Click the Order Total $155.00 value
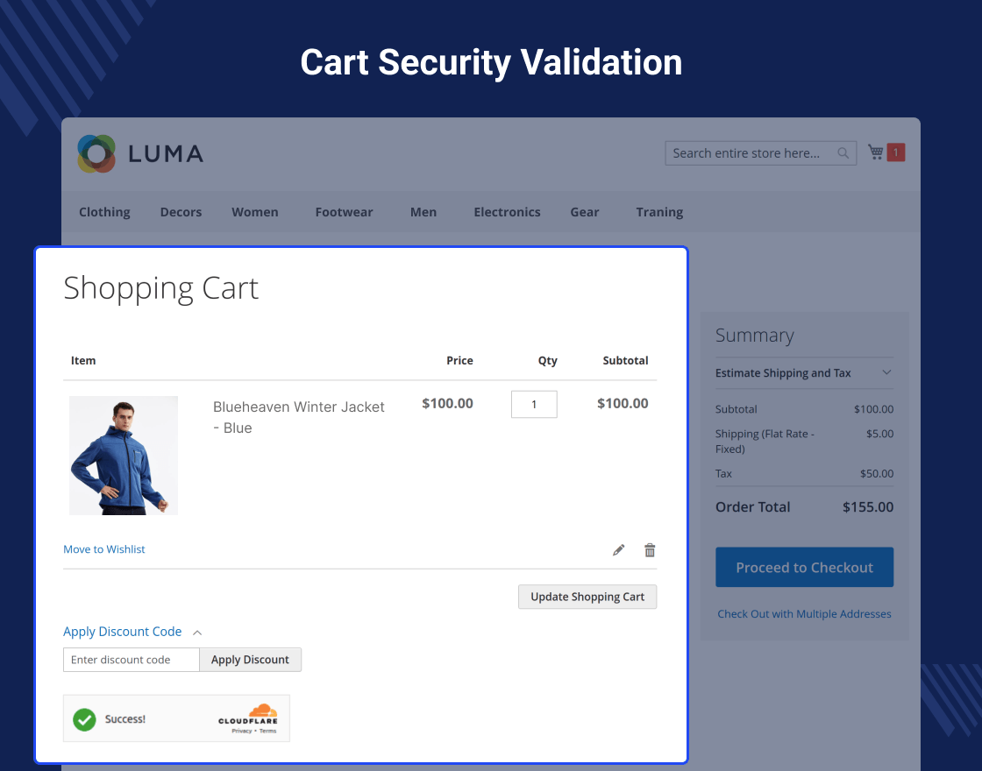The image size is (982, 771). (x=868, y=507)
